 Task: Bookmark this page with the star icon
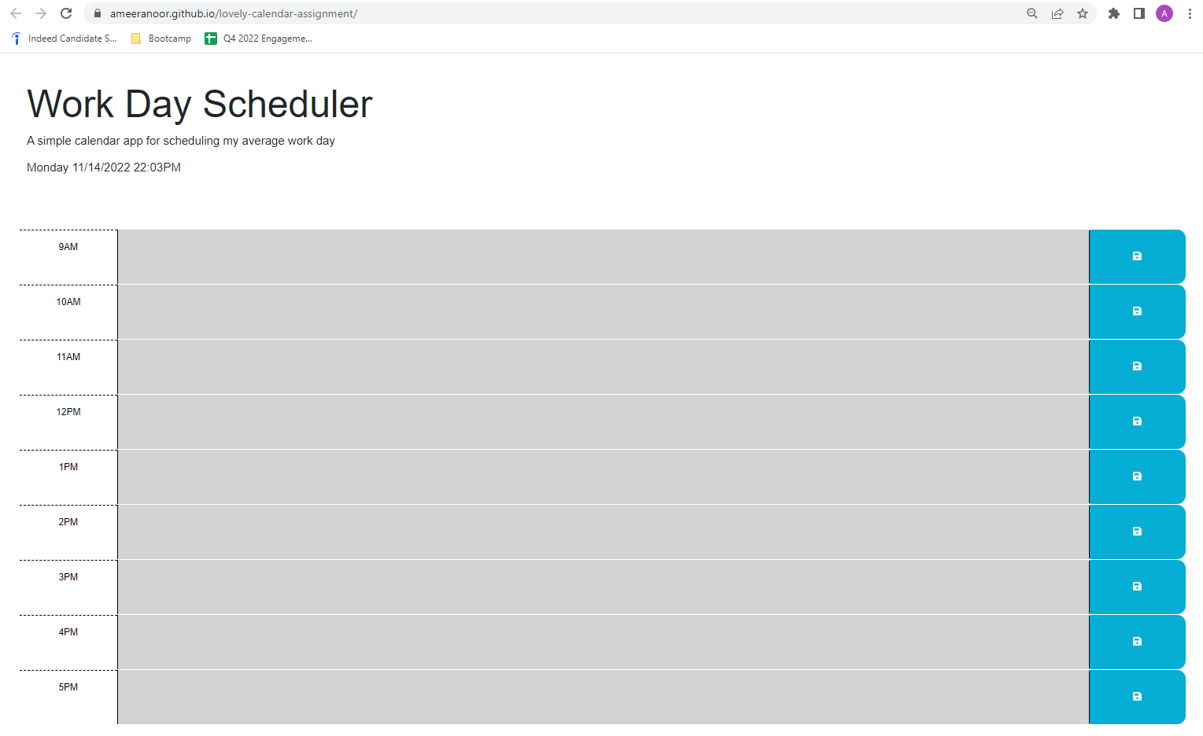pos(1082,13)
